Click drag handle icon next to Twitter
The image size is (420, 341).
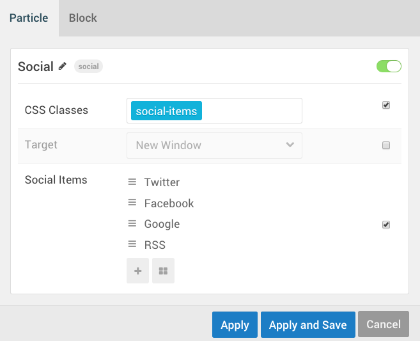pos(132,182)
